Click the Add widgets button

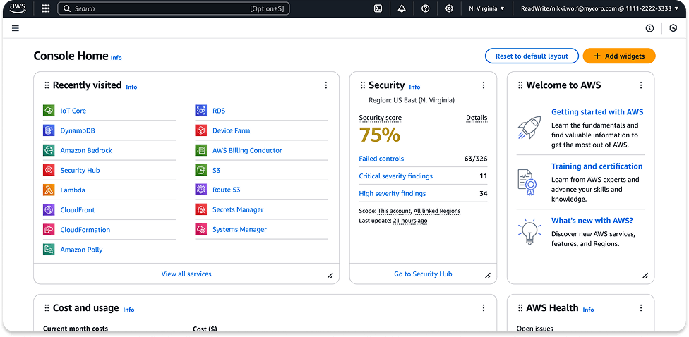tap(619, 56)
